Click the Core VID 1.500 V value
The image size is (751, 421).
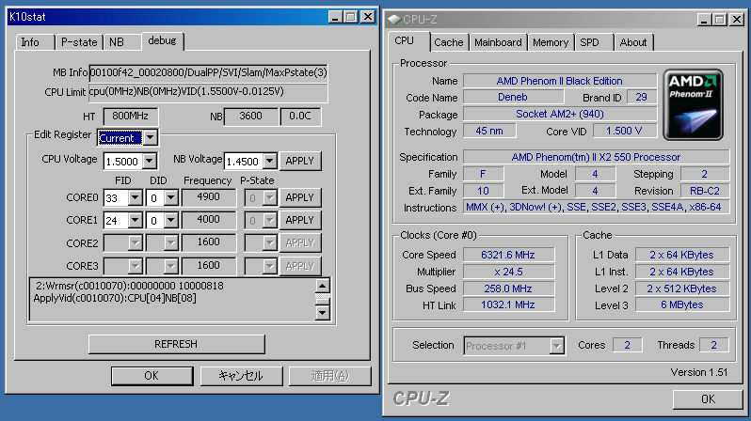click(625, 131)
